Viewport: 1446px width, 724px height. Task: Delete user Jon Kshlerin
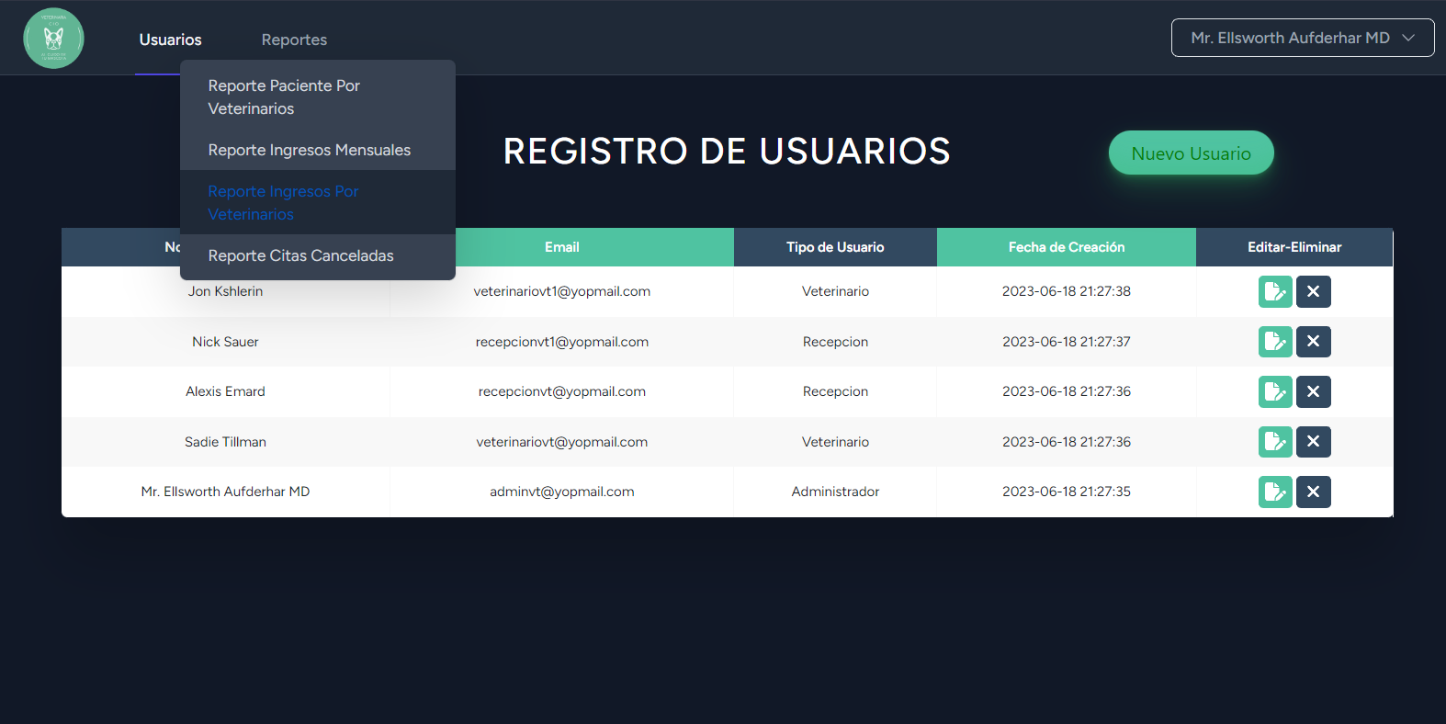click(x=1313, y=291)
